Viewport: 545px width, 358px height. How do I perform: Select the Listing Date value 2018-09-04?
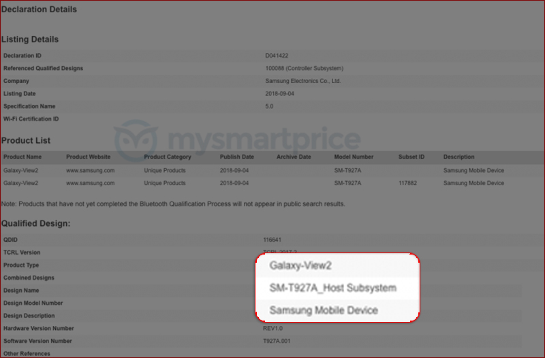click(280, 94)
